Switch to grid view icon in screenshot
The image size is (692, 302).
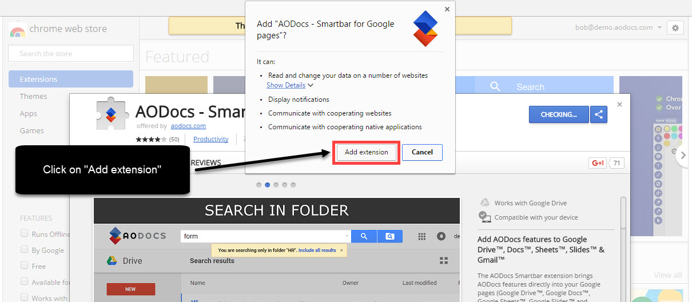click(x=443, y=261)
